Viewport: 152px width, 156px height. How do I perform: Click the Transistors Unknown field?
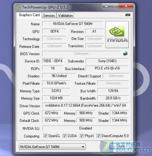94,46
